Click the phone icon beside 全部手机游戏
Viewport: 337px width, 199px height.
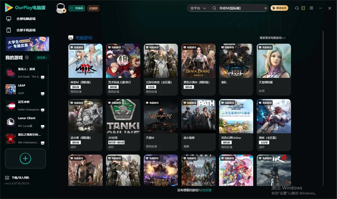point(9,30)
